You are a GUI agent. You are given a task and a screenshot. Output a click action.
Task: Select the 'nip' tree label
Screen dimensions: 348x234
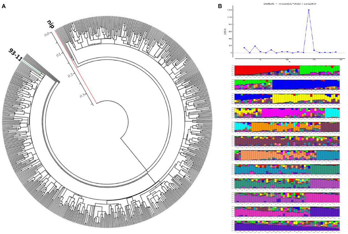pos(51,24)
